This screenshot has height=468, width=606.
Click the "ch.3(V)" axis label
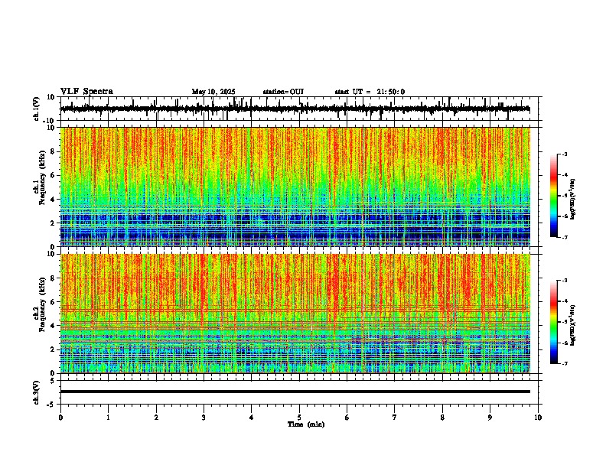click(37, 392)
